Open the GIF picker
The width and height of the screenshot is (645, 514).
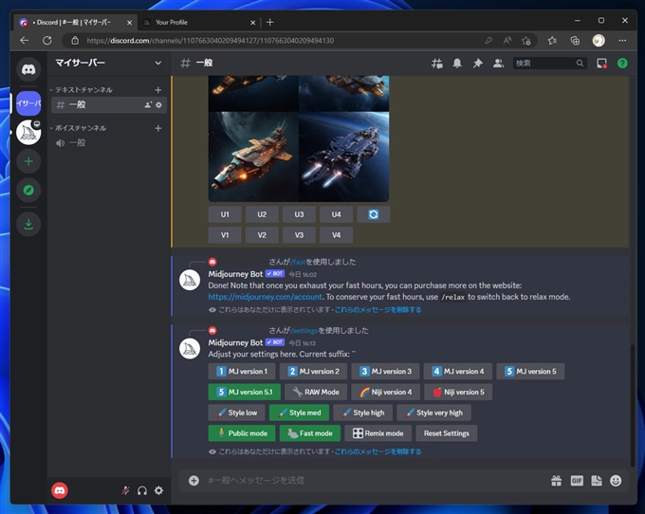point(577,480)
